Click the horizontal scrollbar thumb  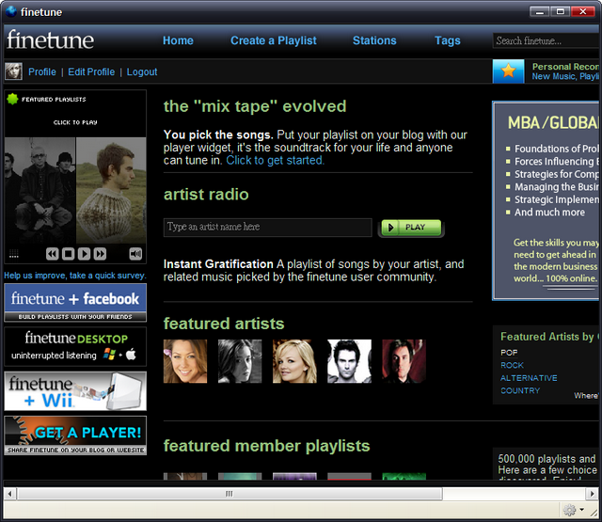(230, 494)
